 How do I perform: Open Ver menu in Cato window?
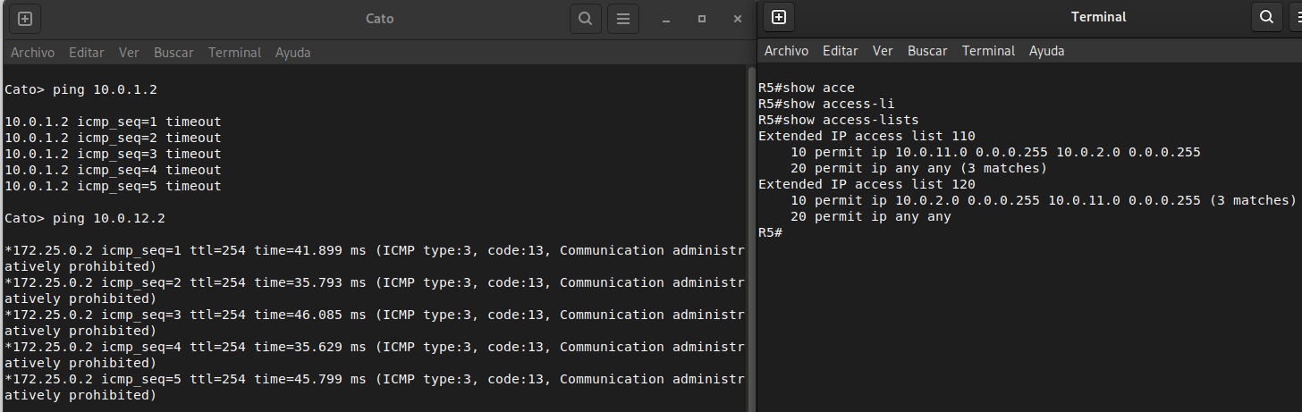click(x=129, y=53)
